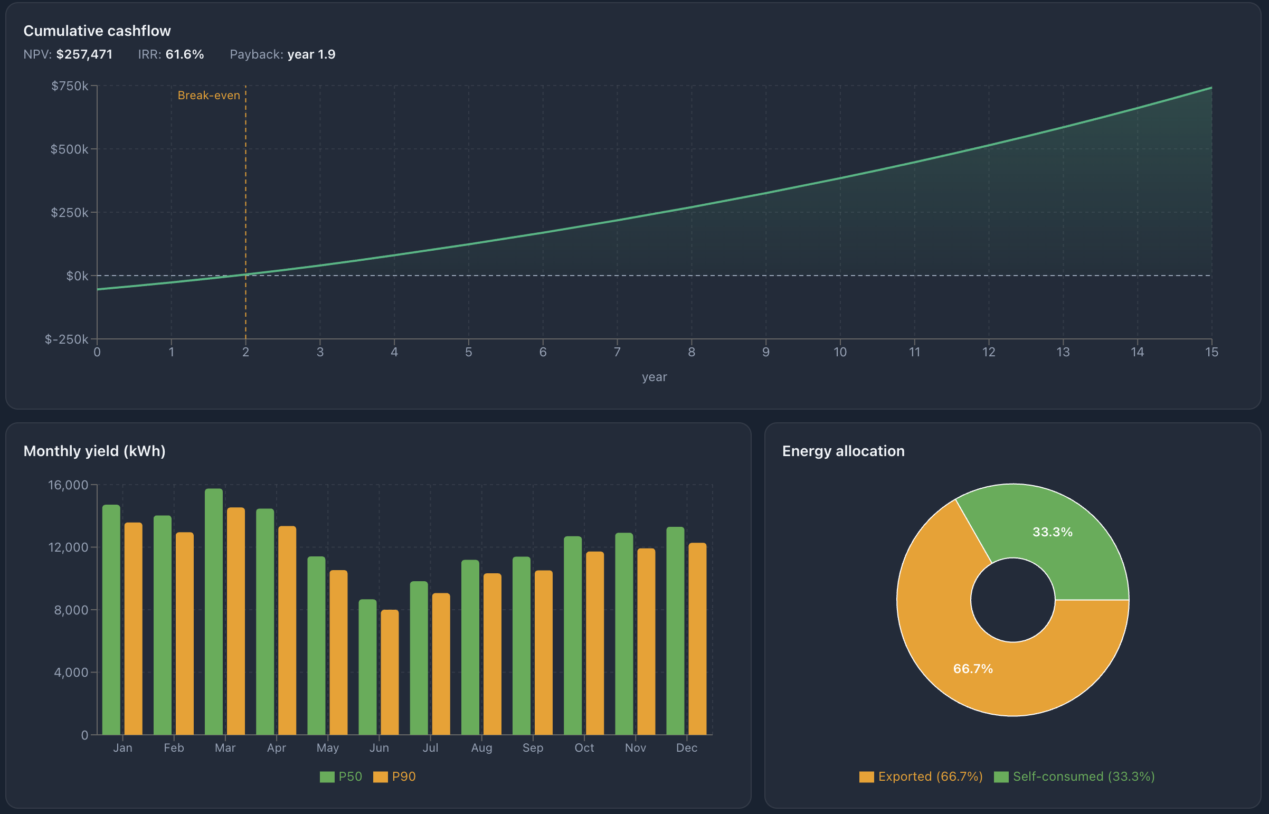Select the Exported legend swatch

866,777
